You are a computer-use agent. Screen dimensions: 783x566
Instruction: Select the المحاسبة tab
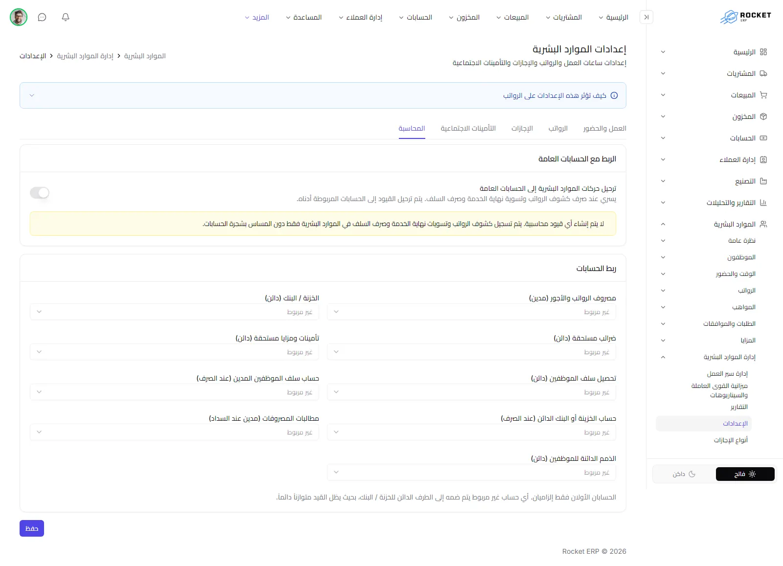(412, 128)
